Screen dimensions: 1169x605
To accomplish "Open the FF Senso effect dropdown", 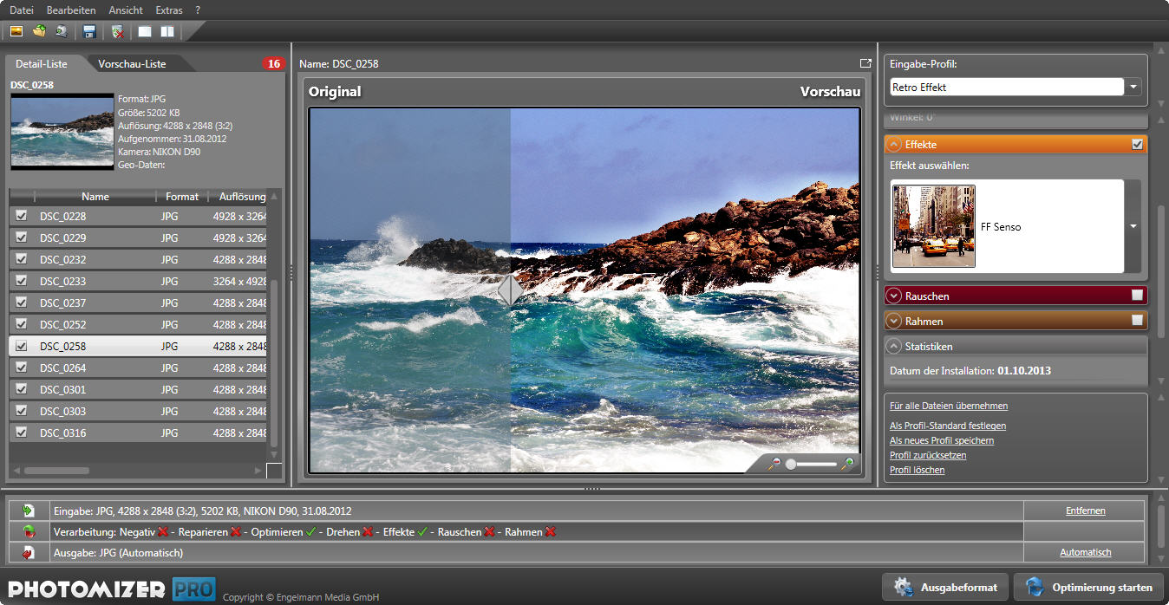I will (x=1133, y=227).
